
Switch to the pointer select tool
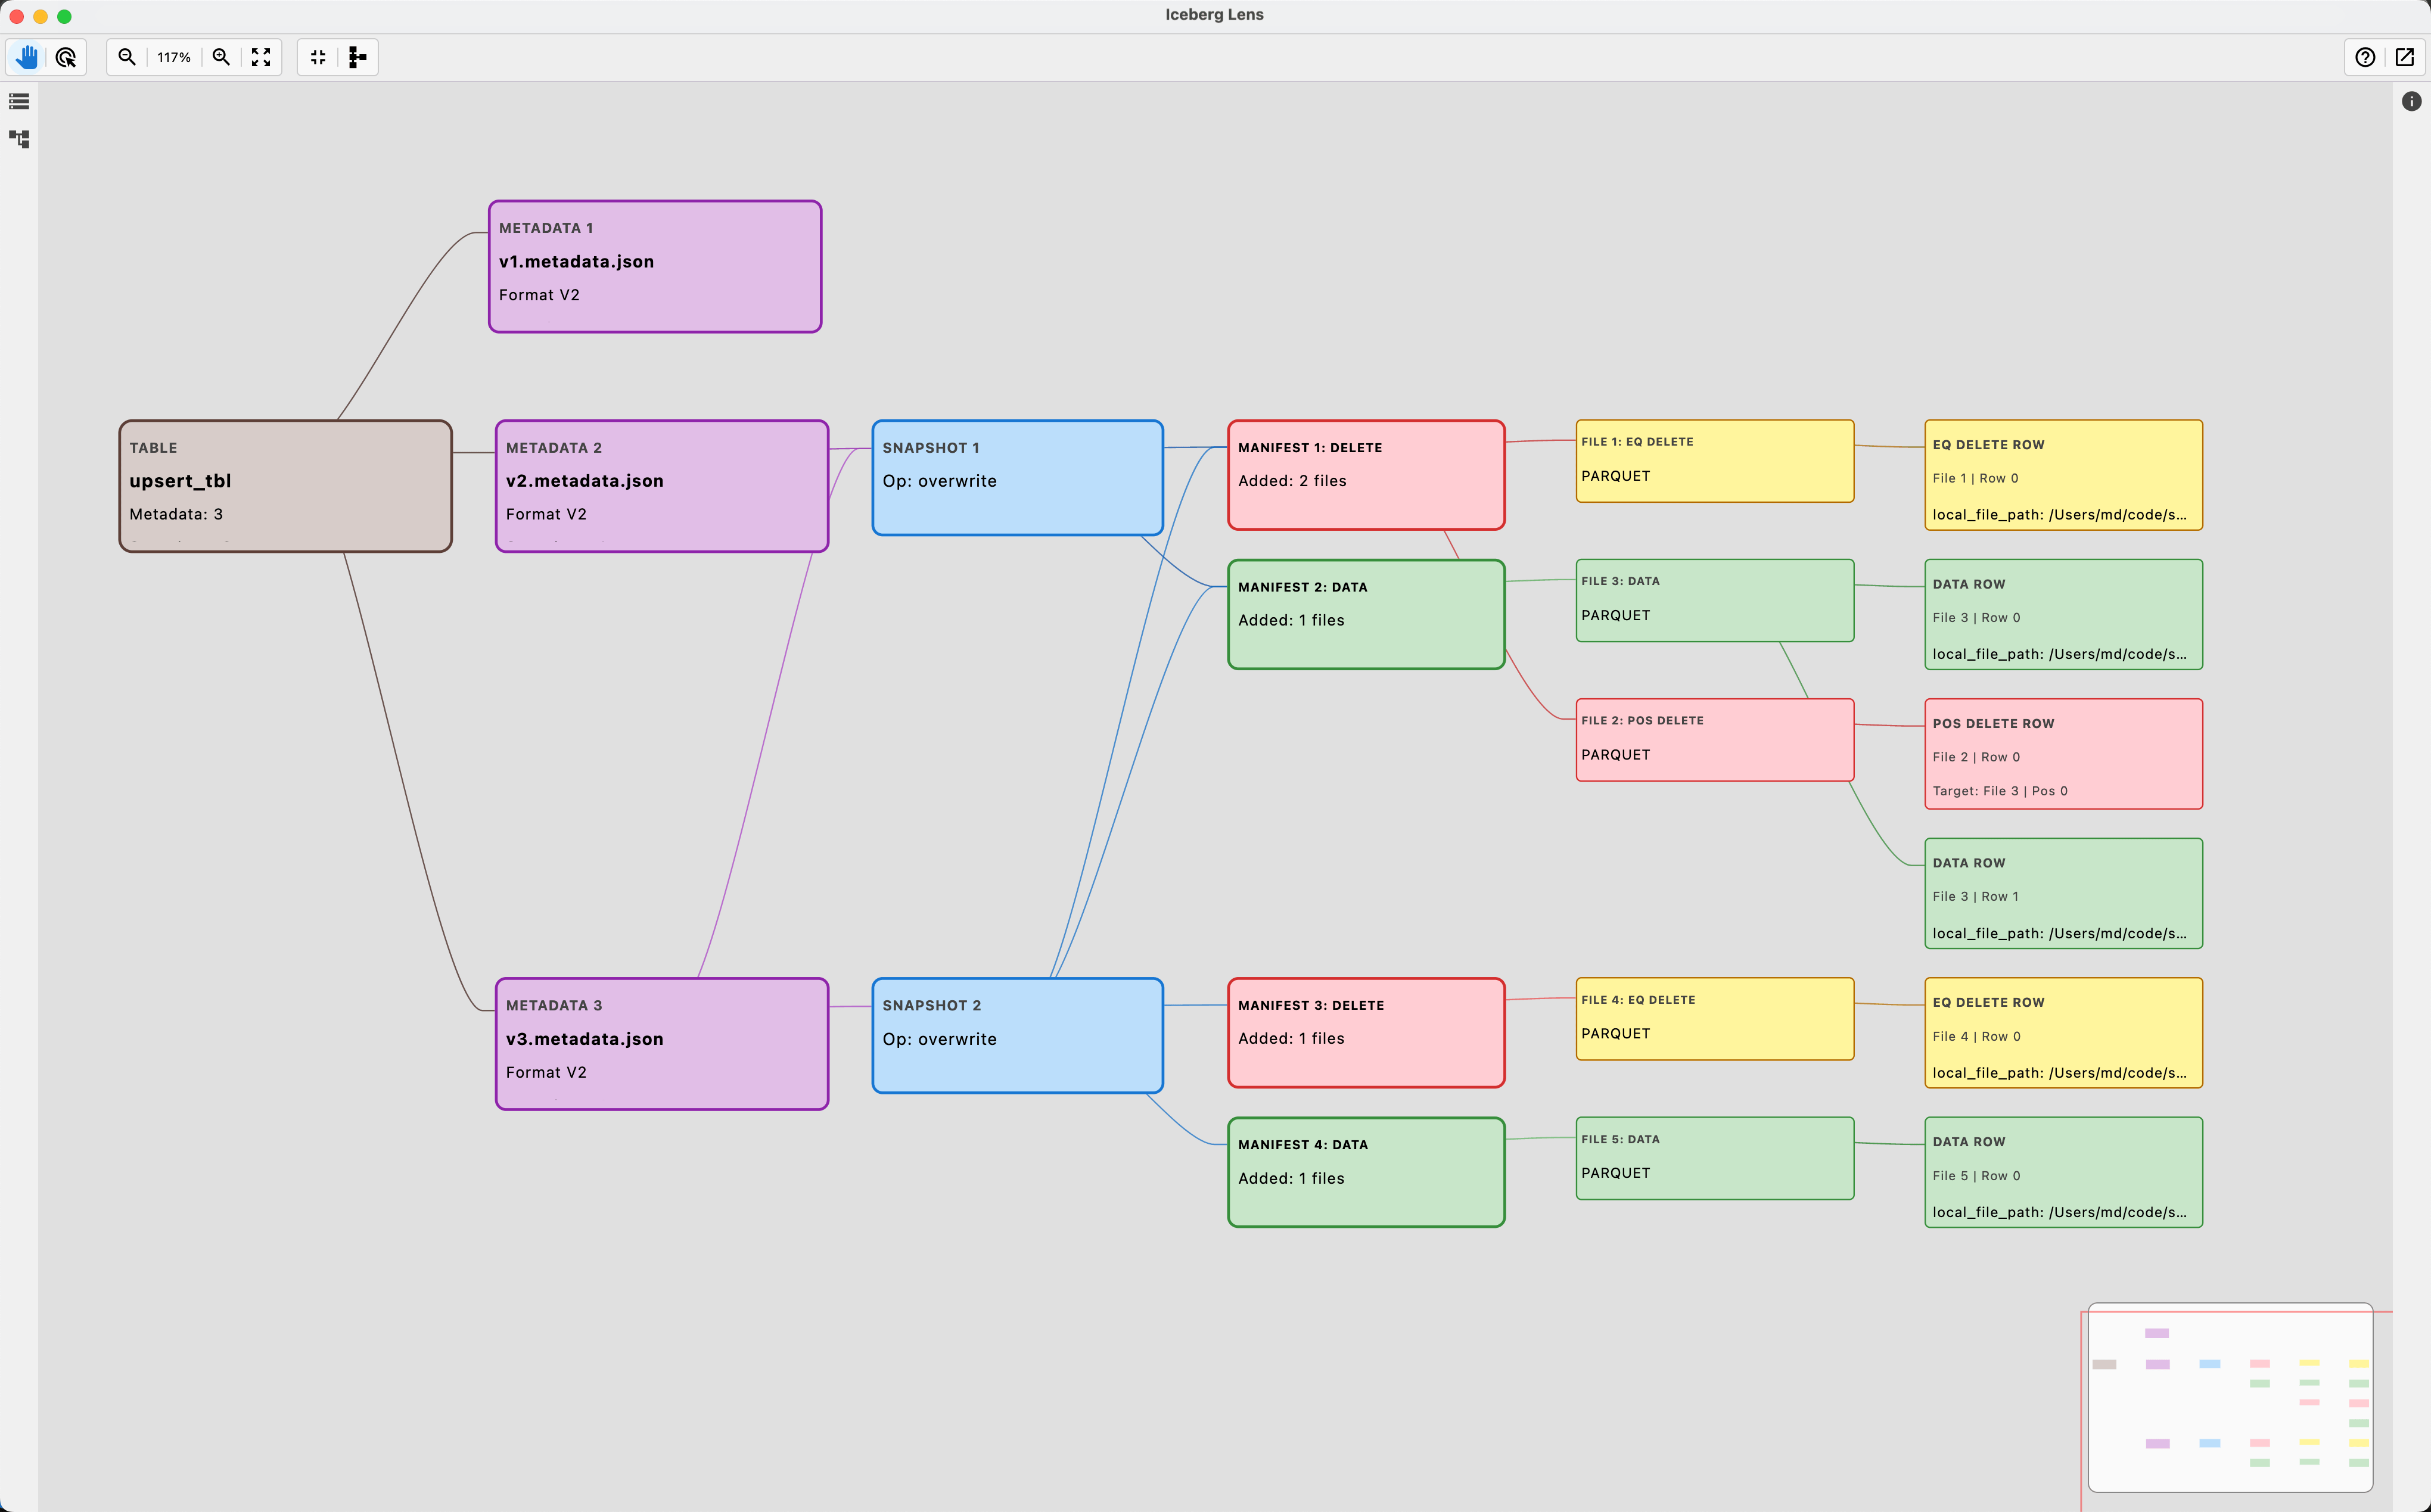click(x=66, y=57)
